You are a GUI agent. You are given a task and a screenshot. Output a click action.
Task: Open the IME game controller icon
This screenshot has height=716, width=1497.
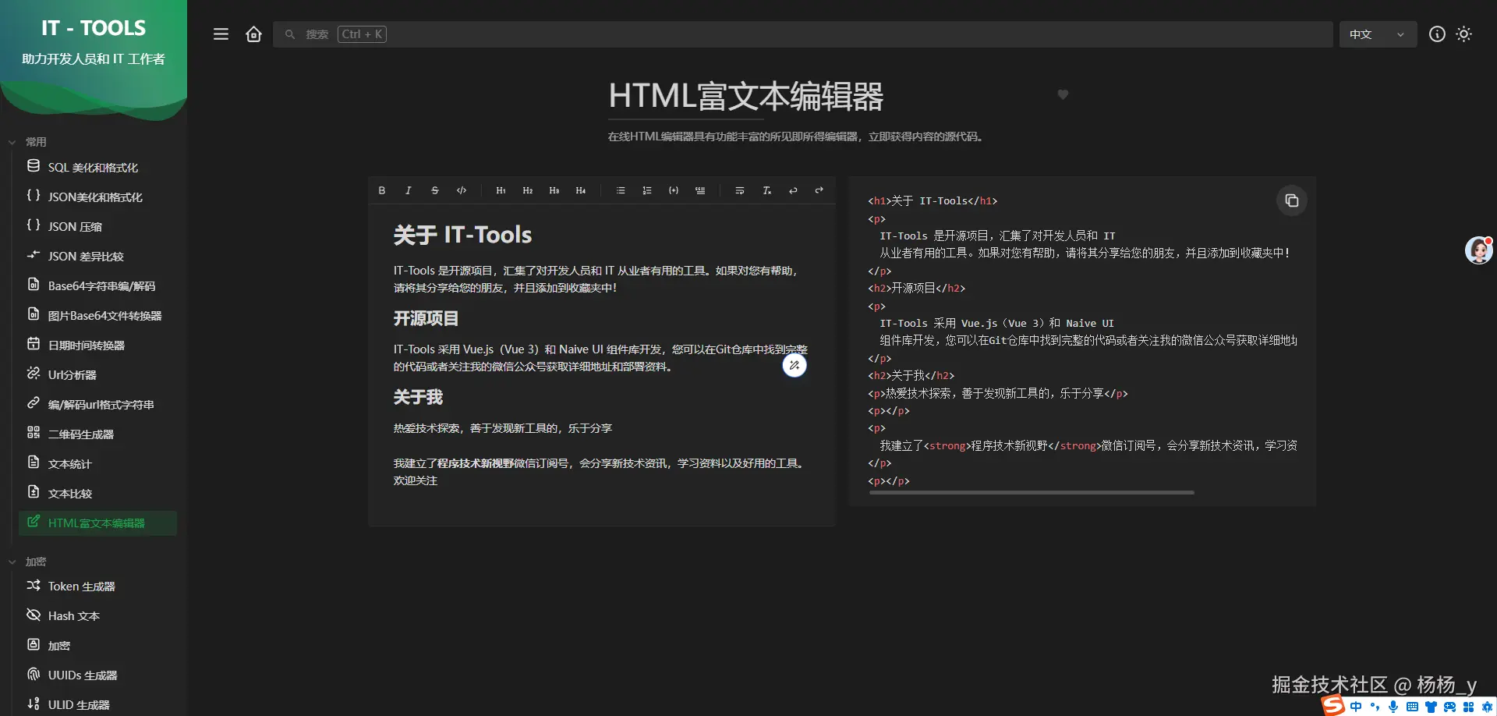(1449, 707)
